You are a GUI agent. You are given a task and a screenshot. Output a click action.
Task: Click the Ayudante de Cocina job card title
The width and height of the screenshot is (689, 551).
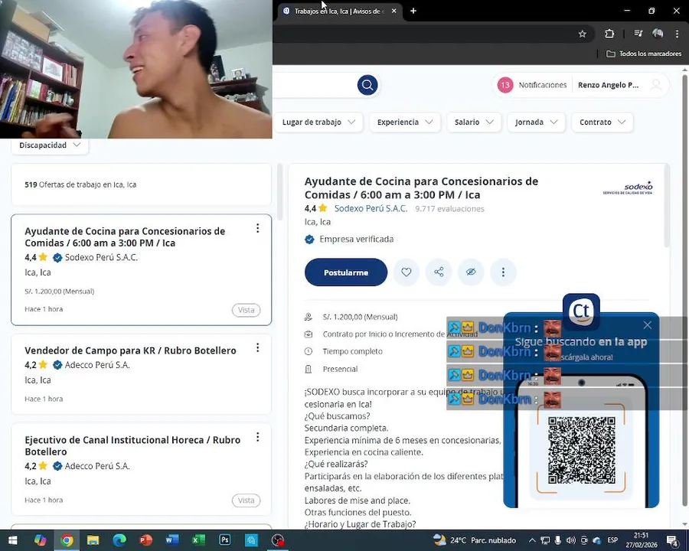pyautogui.click(x=125, y=236)
